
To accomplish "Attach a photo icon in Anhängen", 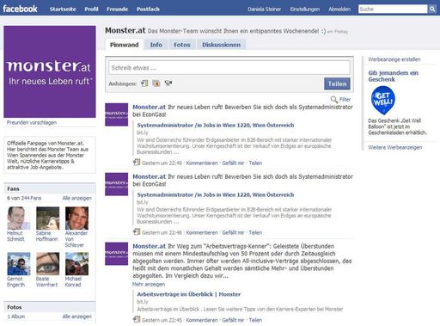I will click(156, 83).
